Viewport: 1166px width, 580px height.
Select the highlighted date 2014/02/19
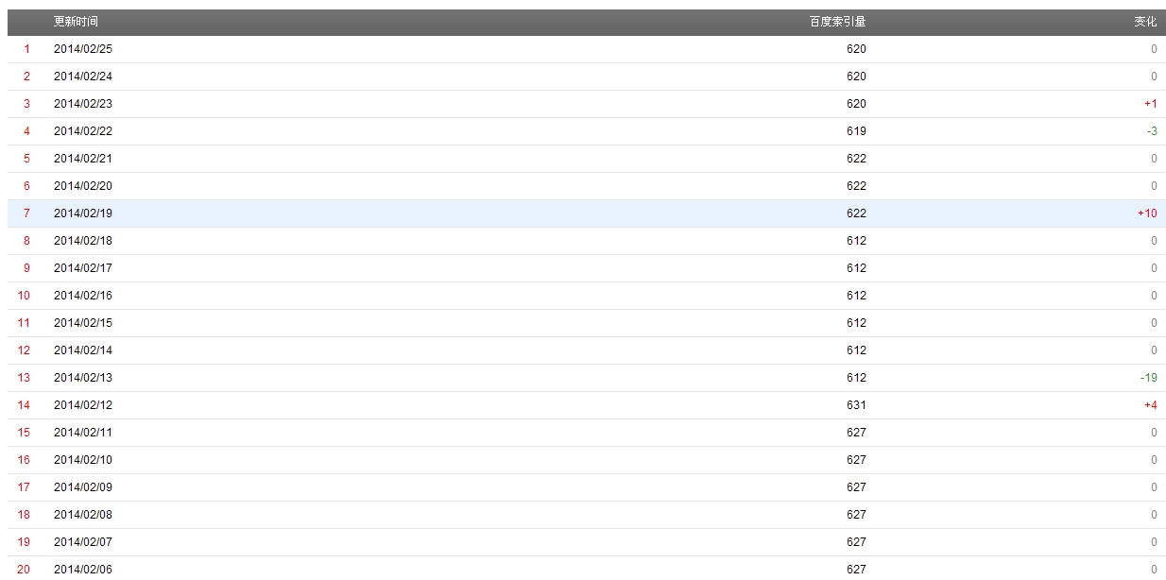pyautogui.click(x=83, y=213)
